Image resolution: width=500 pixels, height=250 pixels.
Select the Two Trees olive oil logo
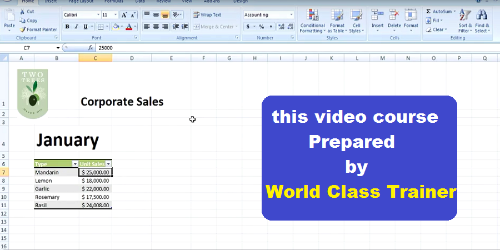point(33,93)
